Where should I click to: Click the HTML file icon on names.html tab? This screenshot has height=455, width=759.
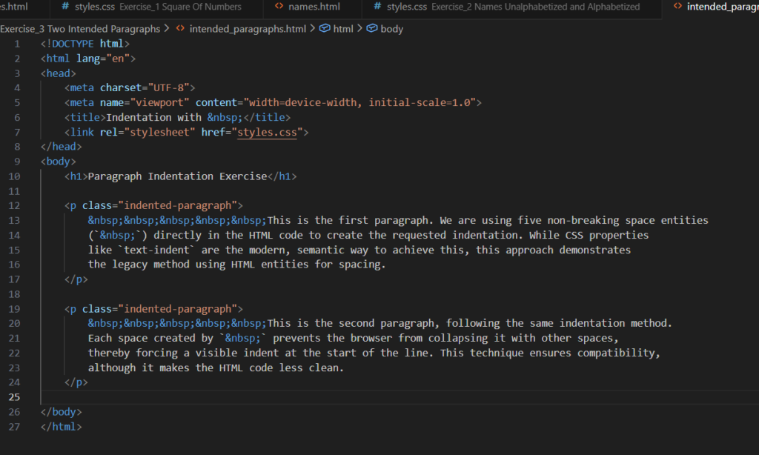[279, 7]
